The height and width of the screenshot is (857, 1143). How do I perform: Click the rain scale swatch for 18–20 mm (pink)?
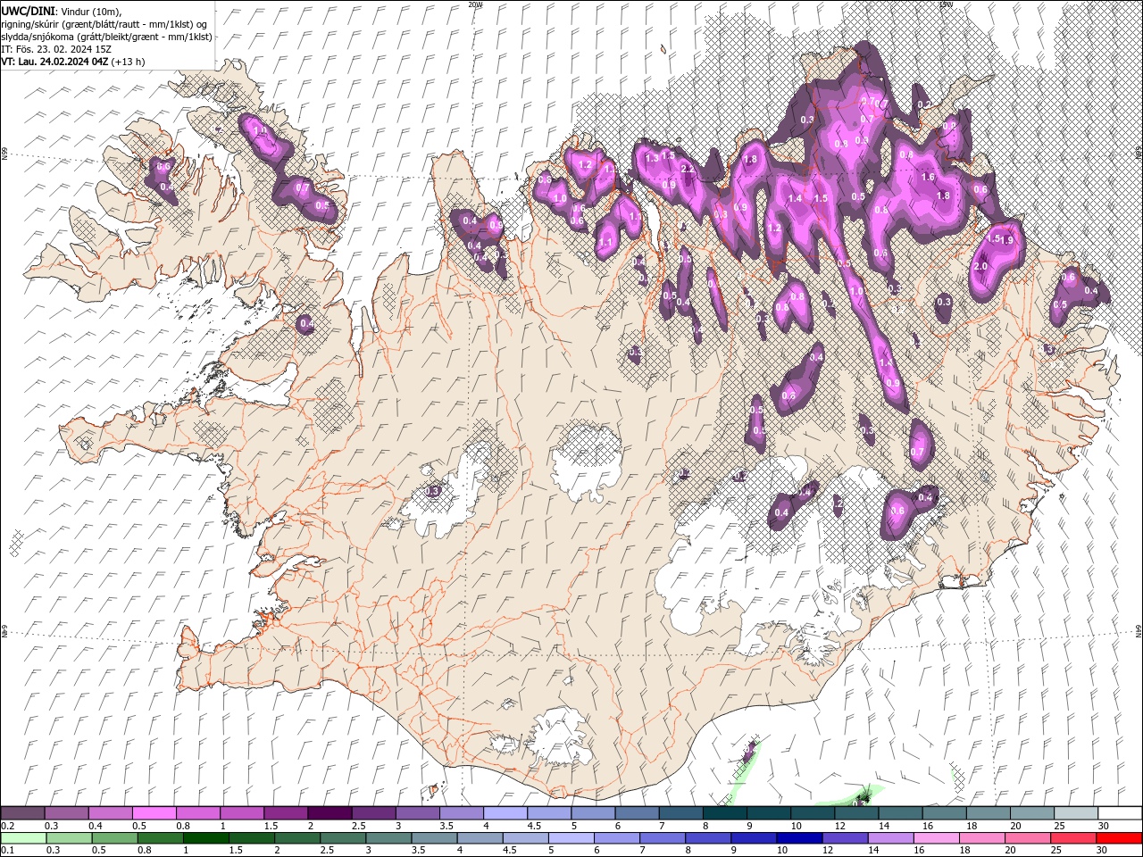pos(982,838)
